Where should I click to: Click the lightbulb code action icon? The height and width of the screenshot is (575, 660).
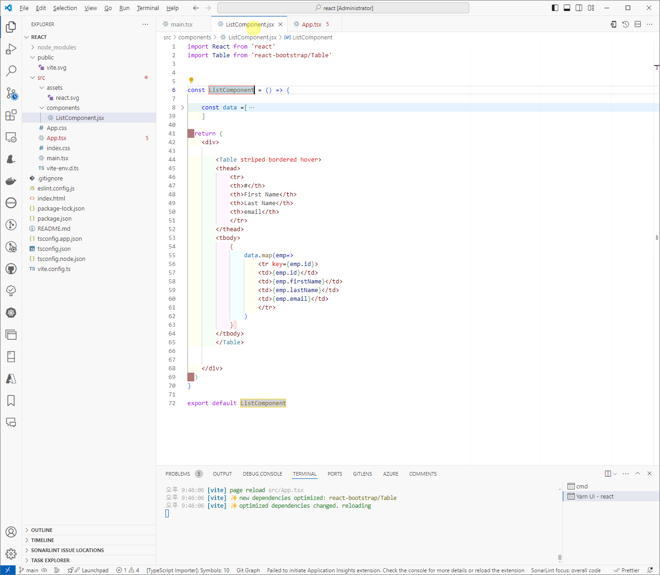click(191, 81)
